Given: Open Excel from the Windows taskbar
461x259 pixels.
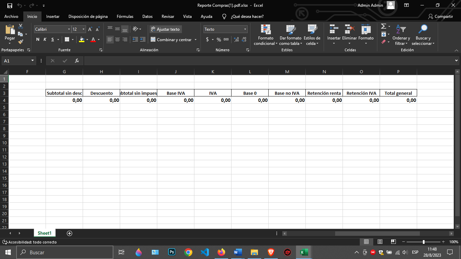Looking at the screenshot, I should 304,252.
